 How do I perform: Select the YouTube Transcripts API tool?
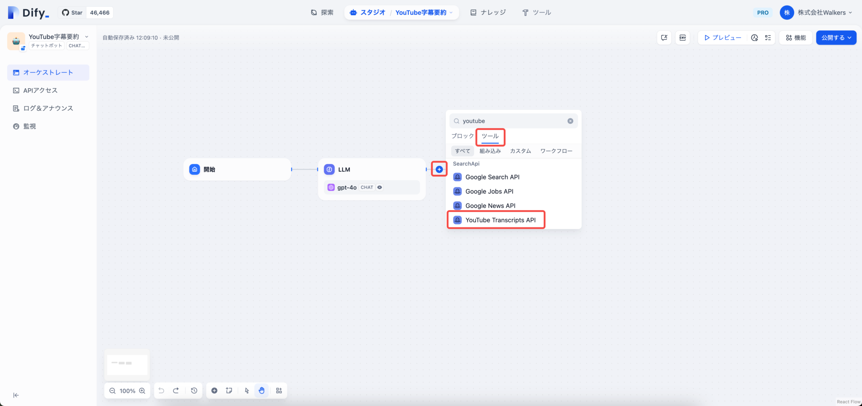(x=500, y=219)
